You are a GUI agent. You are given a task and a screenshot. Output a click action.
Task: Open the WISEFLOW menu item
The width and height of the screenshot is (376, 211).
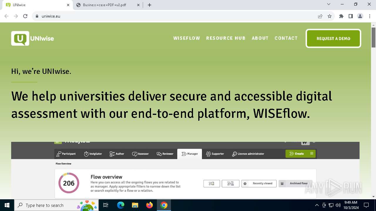coord(187,38)
